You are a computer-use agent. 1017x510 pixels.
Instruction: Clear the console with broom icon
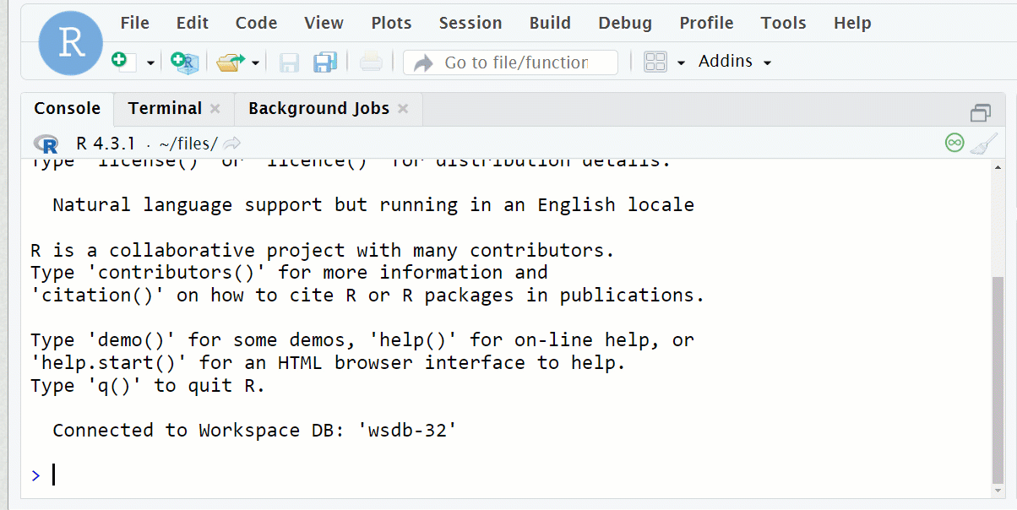984,143
